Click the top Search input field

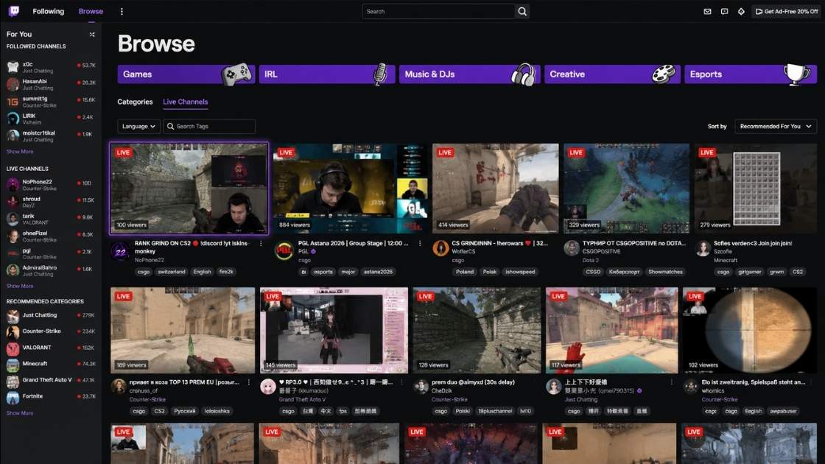438,11
